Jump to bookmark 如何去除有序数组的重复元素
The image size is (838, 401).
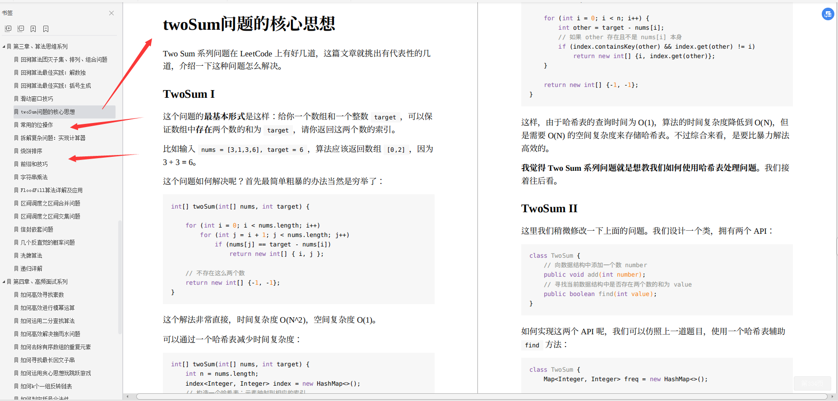pyautogui.click(x=56, y=347)
